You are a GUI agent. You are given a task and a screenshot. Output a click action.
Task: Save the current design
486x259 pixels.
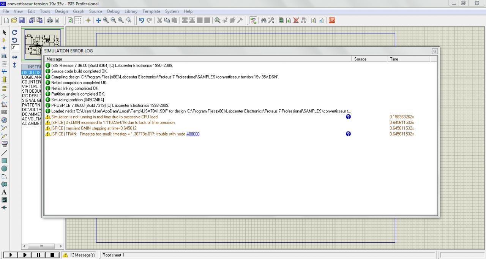[22, 20]
